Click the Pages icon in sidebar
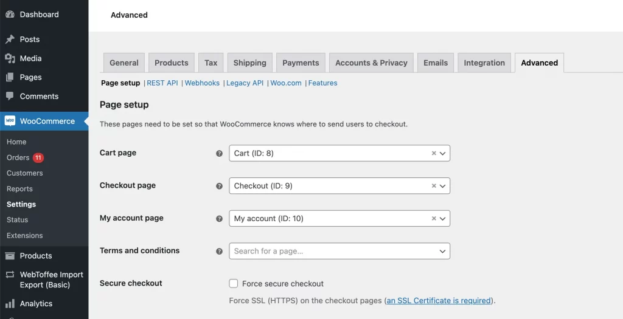The height and width of the screenshot is (319, 623). click(x=10, y=77)
